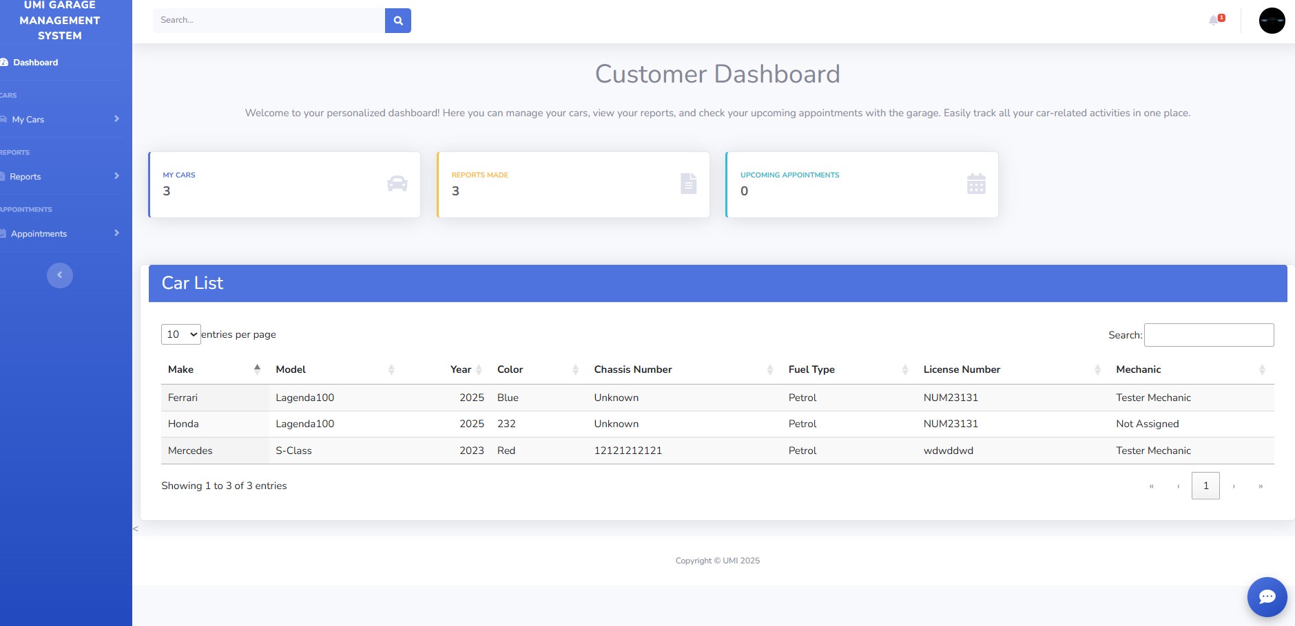Viewport: 1295px width, 626px height.
Task: Click the Honda cell in the car table
Action: point(215,424)
